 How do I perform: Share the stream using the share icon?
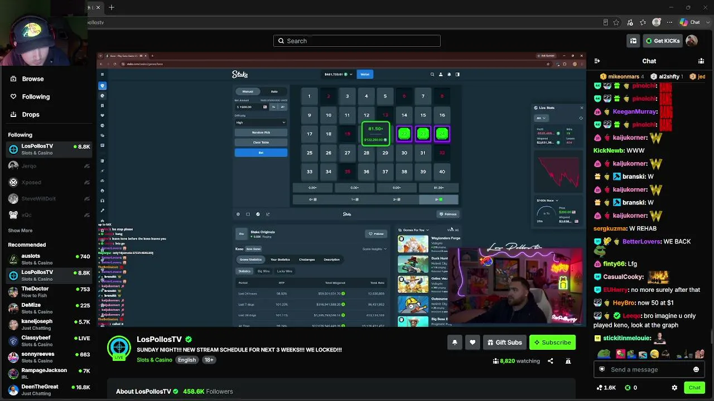pos(550,361)
